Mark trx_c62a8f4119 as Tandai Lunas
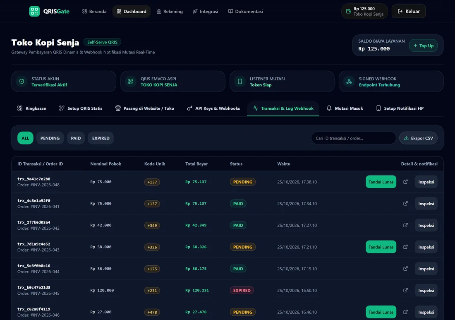The width and height of the screenshot is (455, 320). tap(381, 312)
